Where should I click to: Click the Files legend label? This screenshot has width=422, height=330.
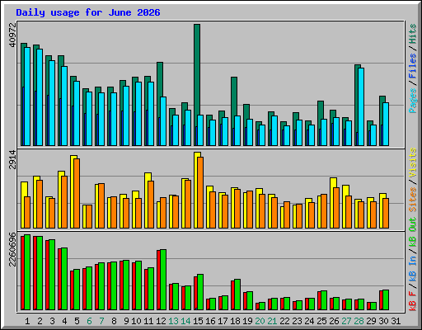[412, 66]
